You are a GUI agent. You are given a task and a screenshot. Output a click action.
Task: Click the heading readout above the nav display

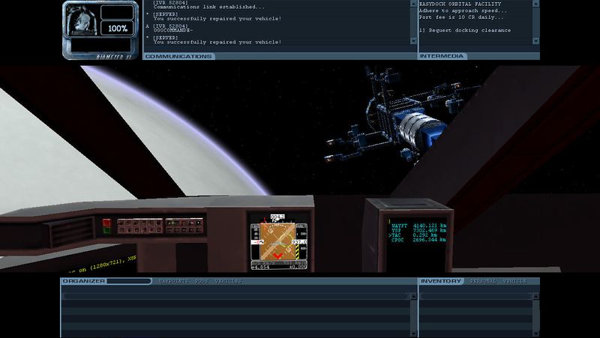(277, 217)
